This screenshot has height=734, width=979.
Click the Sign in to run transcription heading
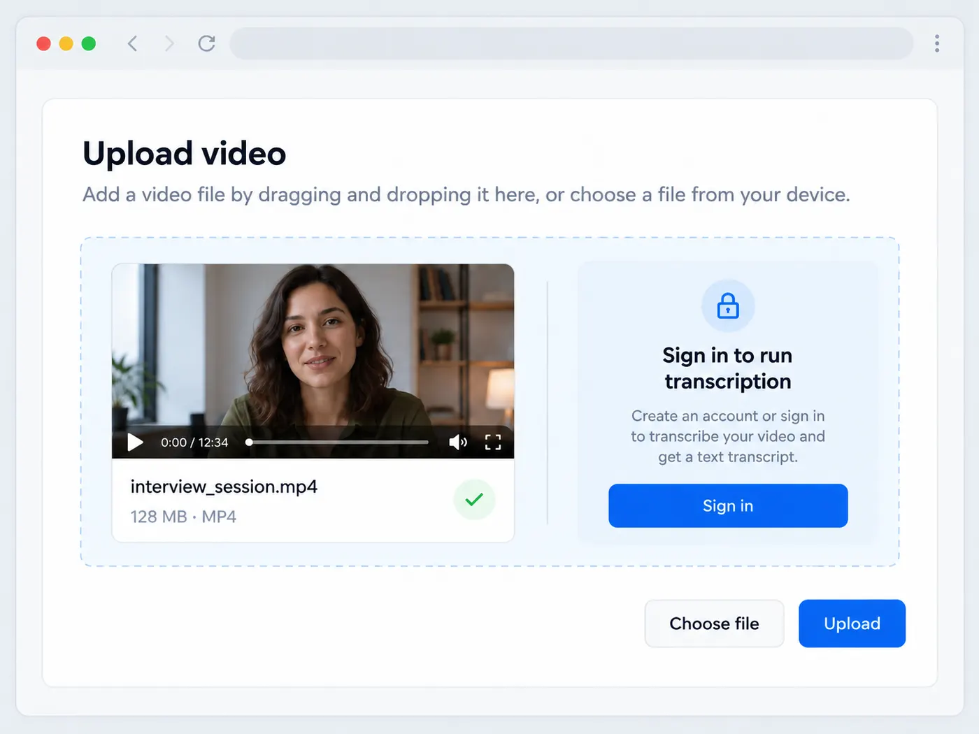click(x=728, y=368)
